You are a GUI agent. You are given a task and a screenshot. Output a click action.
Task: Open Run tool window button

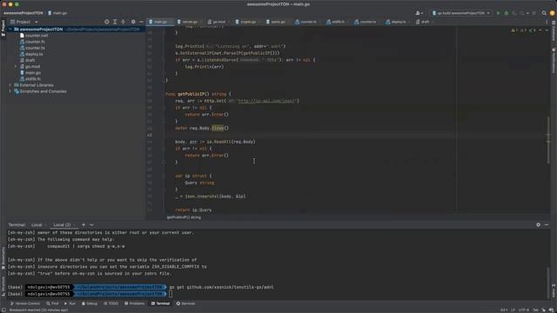(x=70, y=303)
